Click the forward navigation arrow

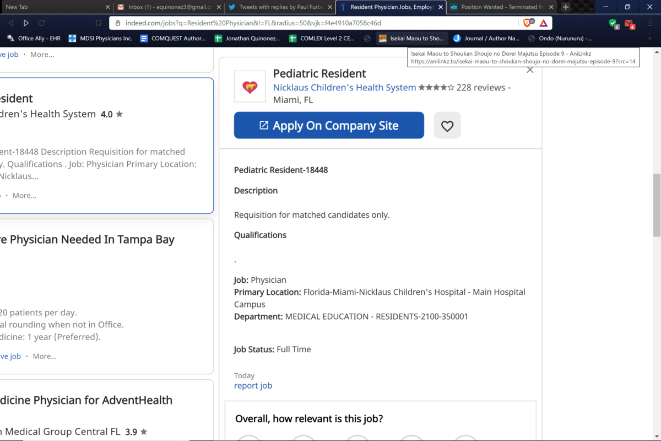26,23
